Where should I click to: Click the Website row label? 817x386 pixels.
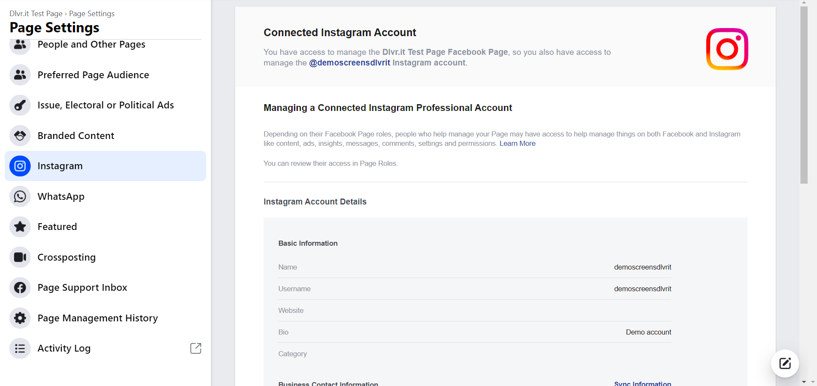click(x=291, y=310)
